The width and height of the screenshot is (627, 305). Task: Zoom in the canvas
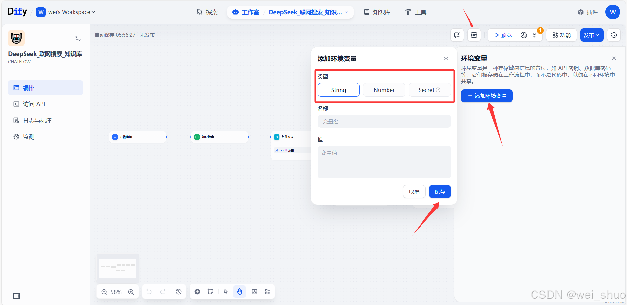[x=131, y=292]
